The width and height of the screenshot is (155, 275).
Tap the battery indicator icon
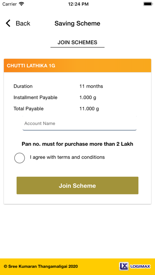click(148, 4)
